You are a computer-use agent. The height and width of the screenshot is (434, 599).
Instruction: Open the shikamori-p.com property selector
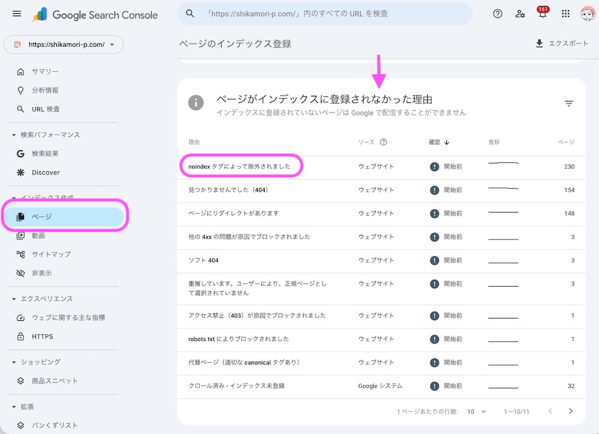(x=63, y=44)
